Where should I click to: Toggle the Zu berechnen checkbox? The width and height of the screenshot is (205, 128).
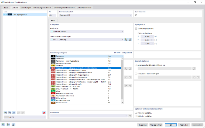click(x=136, y=15)
